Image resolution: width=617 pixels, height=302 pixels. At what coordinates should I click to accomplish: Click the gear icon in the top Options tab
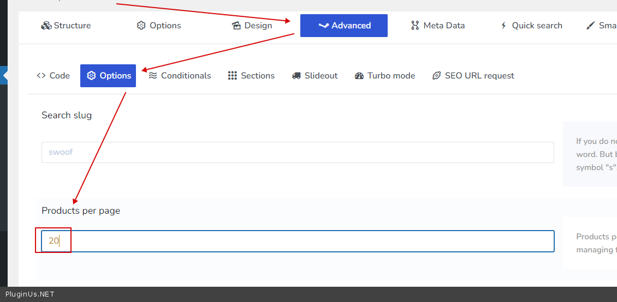coord(141,26)
